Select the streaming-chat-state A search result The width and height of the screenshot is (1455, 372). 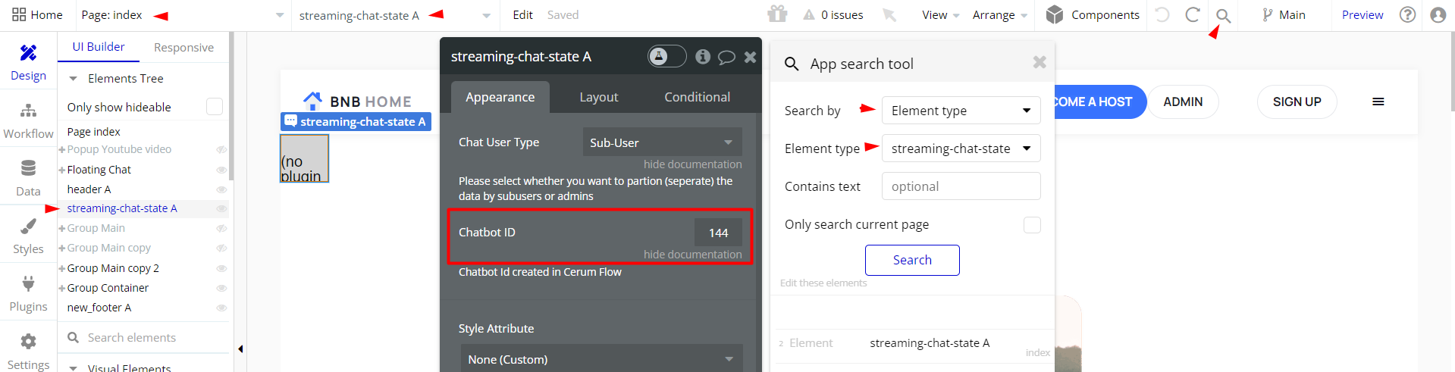(x=930, y=343)
